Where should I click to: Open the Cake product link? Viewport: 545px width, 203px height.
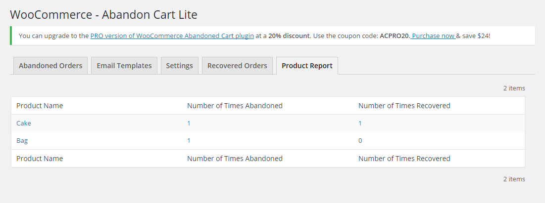point(24,123)
